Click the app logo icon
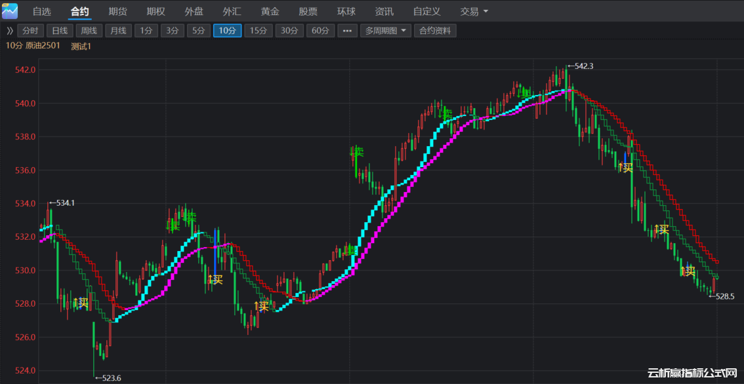The image size is (744, 384). [10, 11]
